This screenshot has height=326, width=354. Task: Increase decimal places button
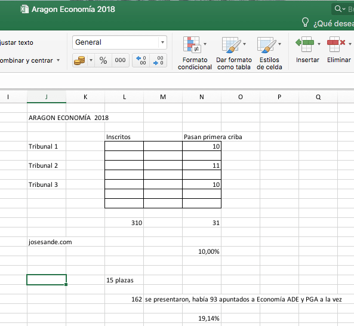(141, 60)
